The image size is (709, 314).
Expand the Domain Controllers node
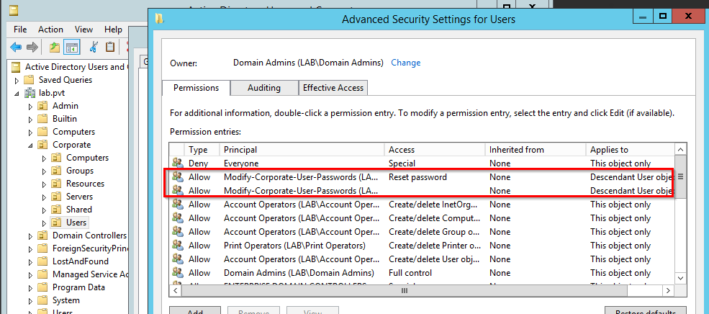click(x=31, y=236)
